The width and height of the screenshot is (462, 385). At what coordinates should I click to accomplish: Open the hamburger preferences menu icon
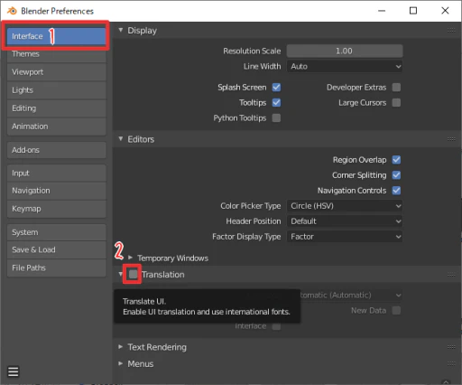(x=14, y=371)
